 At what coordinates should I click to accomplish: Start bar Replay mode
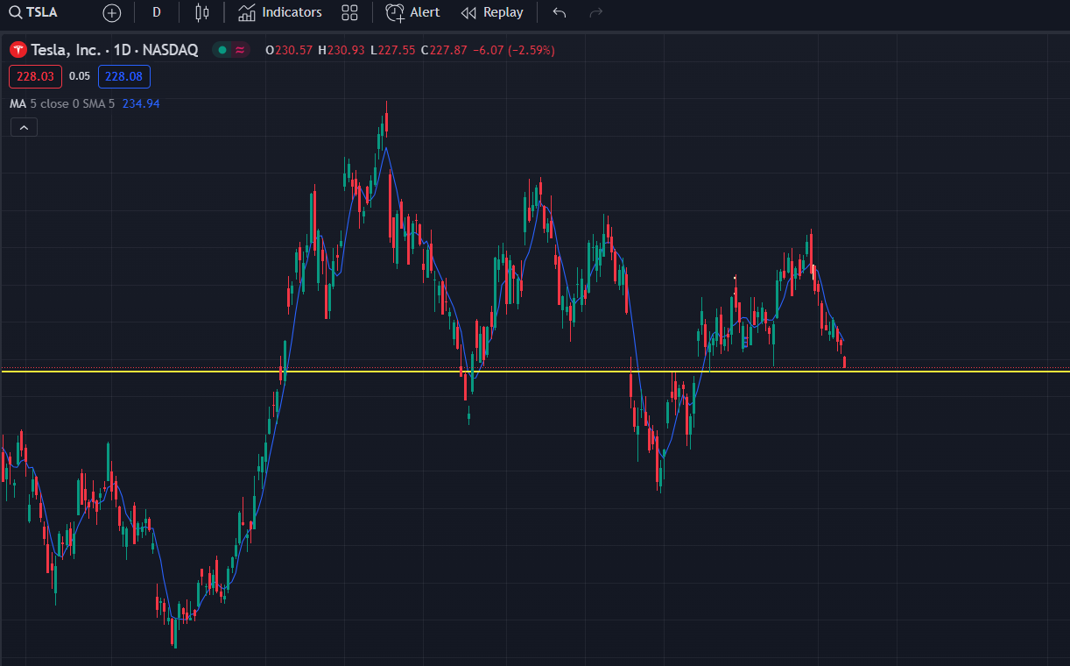click(492, 12)
